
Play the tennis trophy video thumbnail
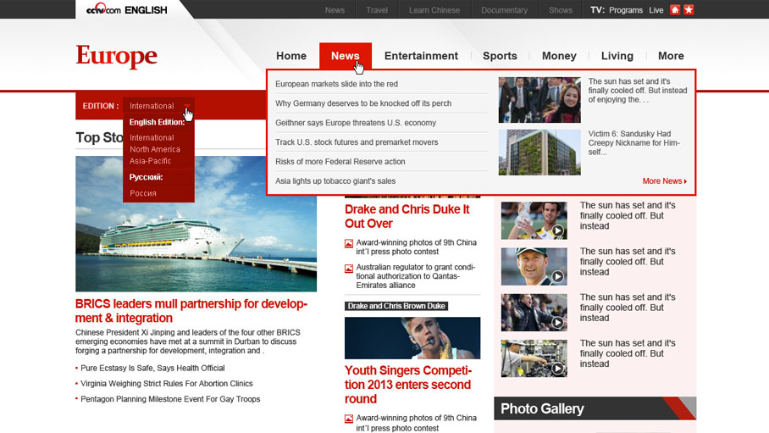coord(534,220)
